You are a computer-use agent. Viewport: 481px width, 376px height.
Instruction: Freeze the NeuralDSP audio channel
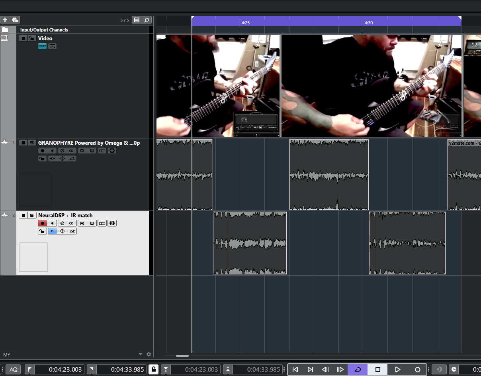(112, 223)
